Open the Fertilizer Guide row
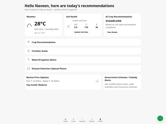166x124 pixels. (83, 51)
